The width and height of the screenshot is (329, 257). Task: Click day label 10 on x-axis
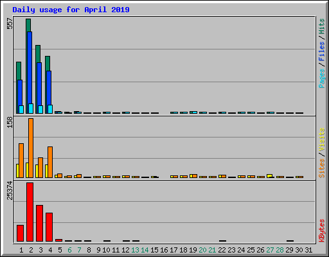106,250
